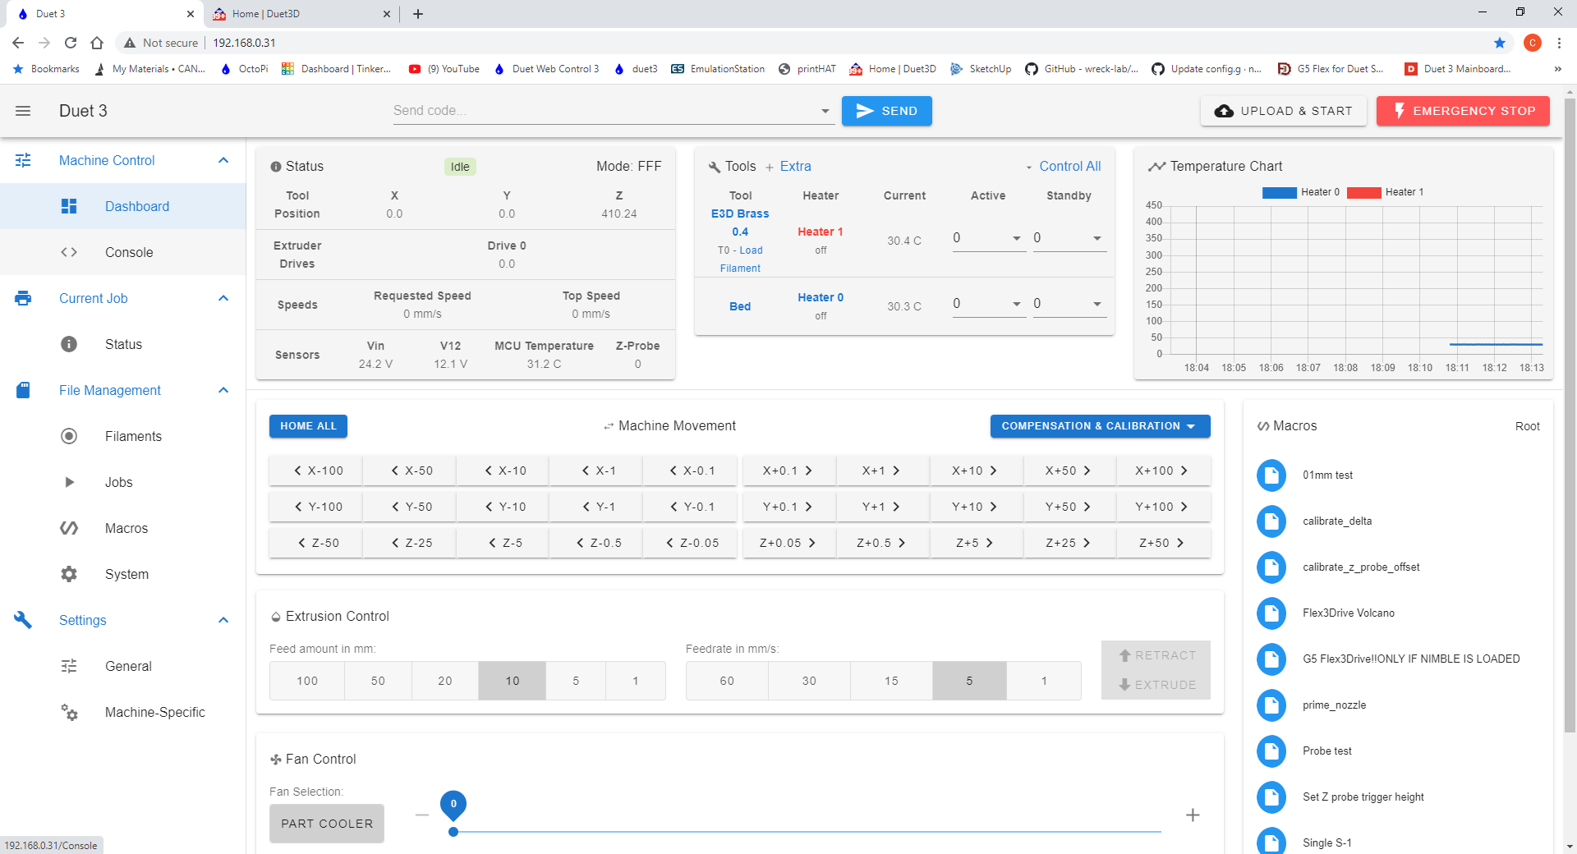Open Heater 1 active temperature dropdown
Screen dimensions: 1577x854
tap(1017, 238)
